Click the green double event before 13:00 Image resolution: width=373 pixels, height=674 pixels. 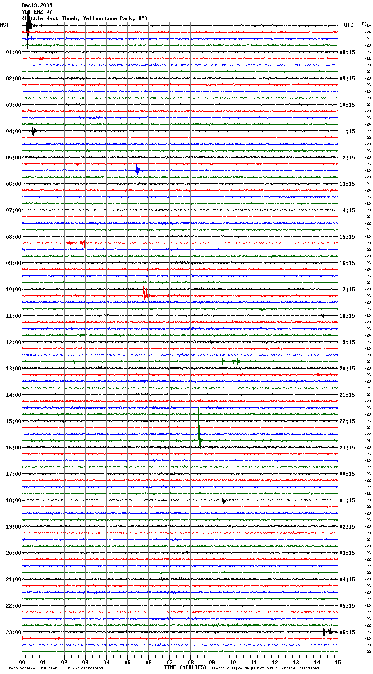(x=231, y=362)
